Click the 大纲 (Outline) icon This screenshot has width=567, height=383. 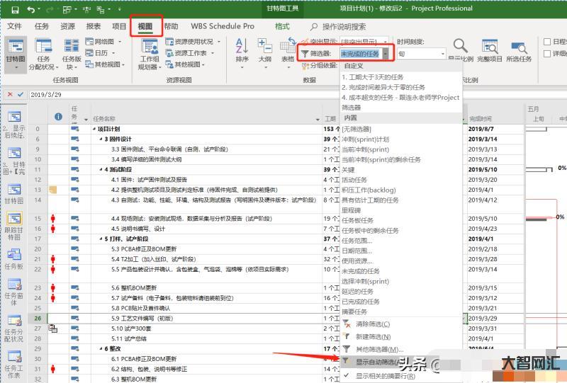tap(265, 51)
